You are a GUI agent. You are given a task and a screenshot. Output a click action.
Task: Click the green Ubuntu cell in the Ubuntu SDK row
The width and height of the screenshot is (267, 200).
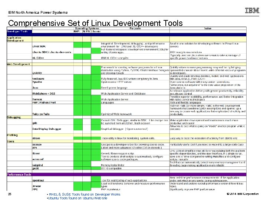coord(96,51)
